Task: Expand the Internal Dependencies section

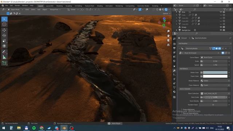Action: 190,113
